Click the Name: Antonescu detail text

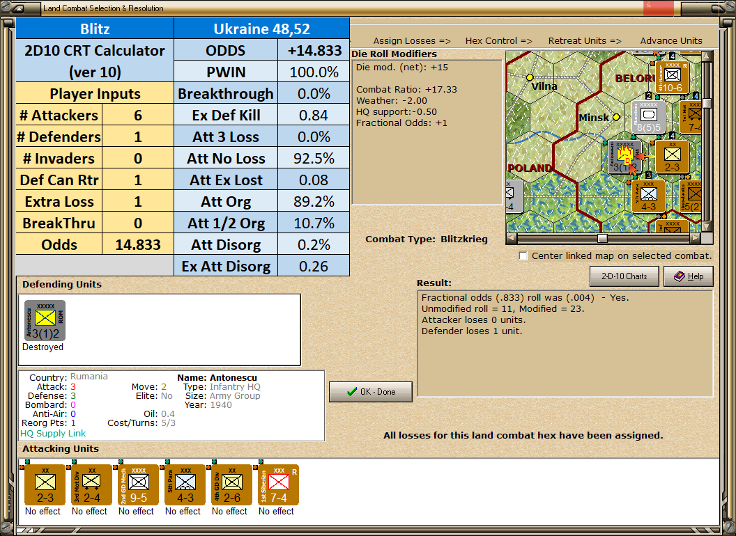(217, 377)
